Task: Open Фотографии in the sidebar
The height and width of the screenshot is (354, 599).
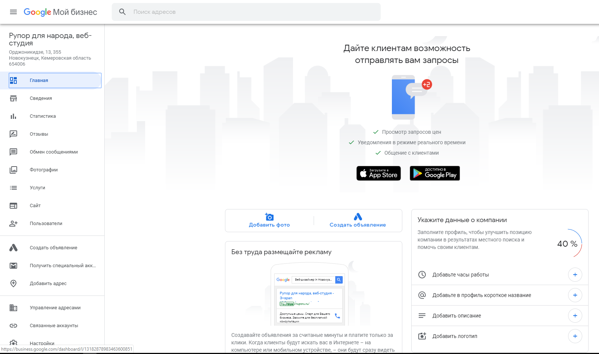Action: pyautogui.click(x=52, y=170)
